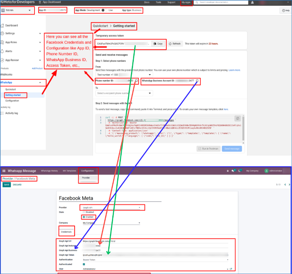Open the User Administrator dropdown arrow
The height and width of the screenshot is (274, 292).
tap(228, 269)
